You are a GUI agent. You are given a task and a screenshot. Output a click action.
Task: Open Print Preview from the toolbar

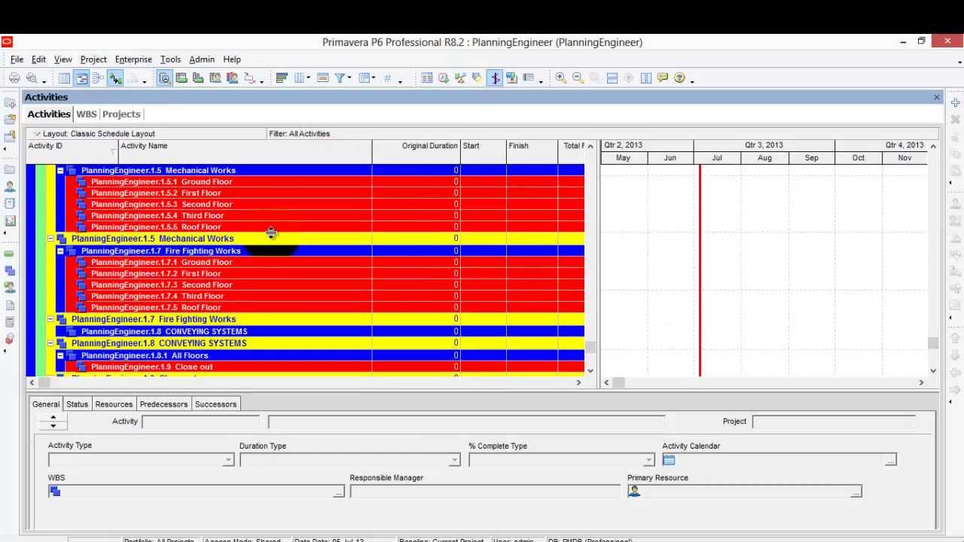[x=32, y=78]
